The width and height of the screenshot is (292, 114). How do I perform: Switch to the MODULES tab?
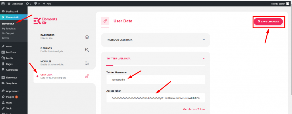[65, 63]
